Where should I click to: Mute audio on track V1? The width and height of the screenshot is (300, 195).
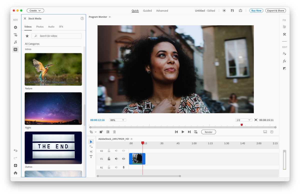(x=116, y=159)
